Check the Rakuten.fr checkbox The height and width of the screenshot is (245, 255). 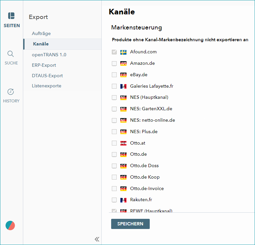point(114,200)
